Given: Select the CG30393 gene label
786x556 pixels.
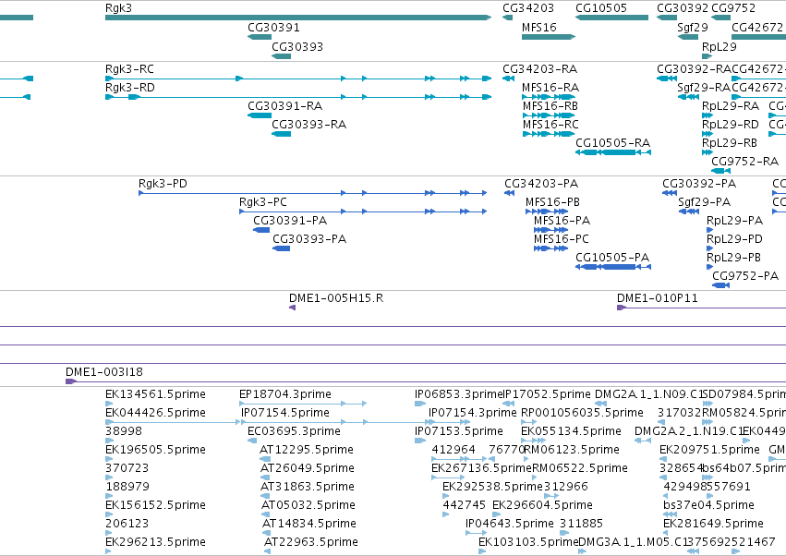Looking at the screenshot, I should (x=297, y=46).
